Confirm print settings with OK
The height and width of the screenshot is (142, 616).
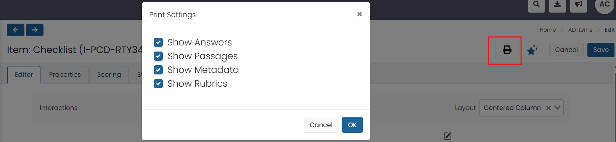[352, 125]
